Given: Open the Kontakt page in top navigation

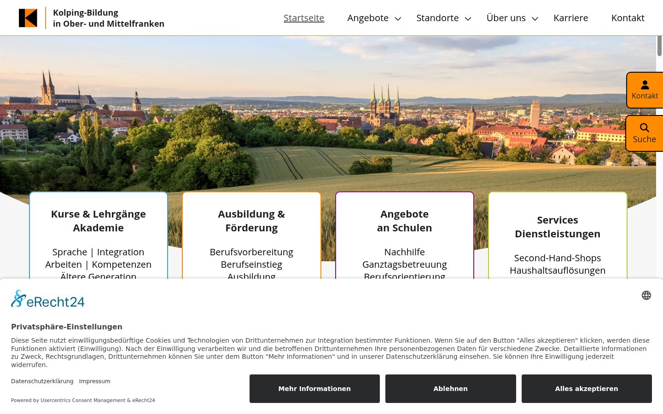Looking at the screenshot, I should click(x=628, y=18).
